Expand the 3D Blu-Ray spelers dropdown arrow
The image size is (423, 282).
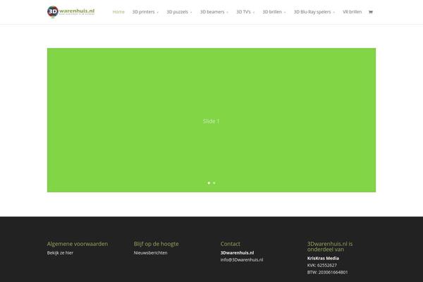333,13
